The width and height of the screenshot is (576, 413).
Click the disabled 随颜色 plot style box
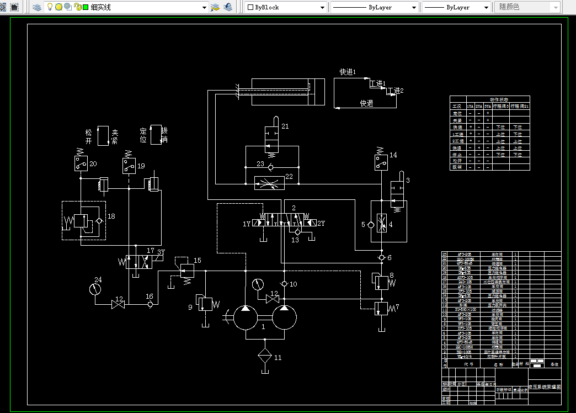pyautogui.click(x=527, y=7)
